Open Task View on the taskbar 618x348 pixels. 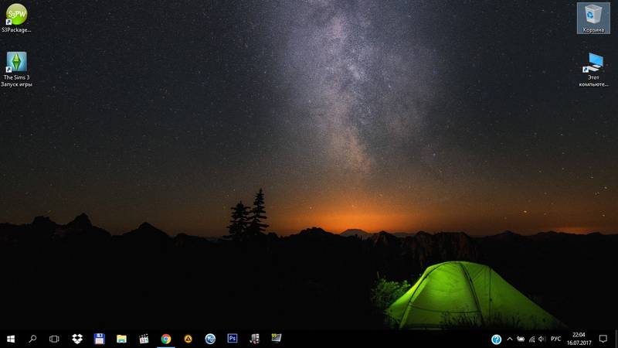click(54, 339)
